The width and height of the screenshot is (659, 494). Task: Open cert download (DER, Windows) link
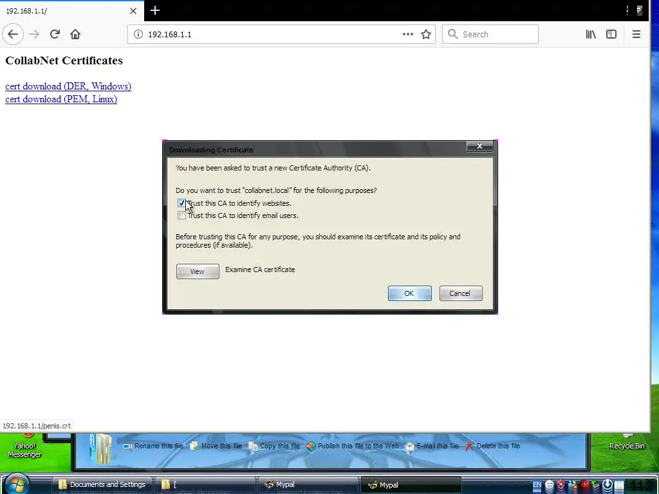click(x=68, y=86)
